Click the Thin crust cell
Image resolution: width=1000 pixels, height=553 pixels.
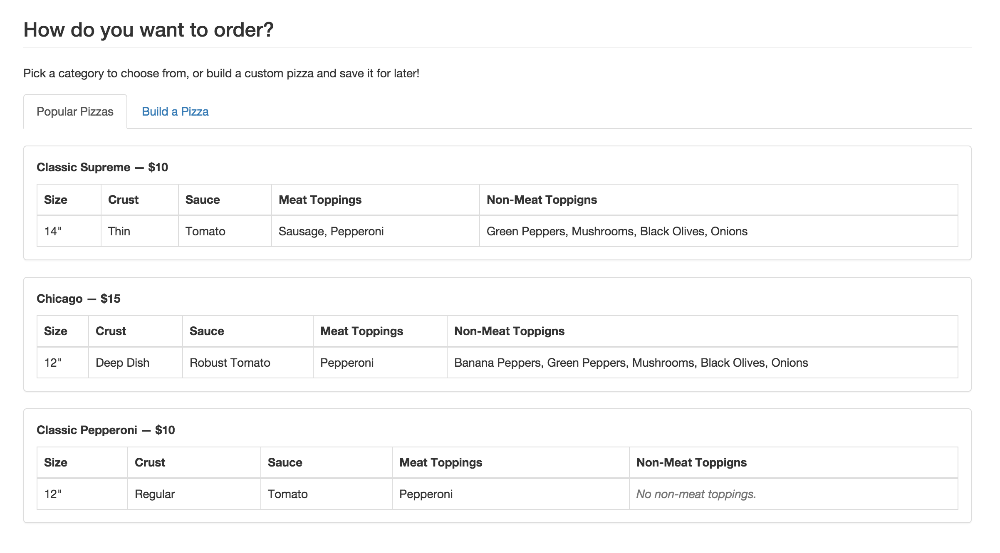(140, 231)
